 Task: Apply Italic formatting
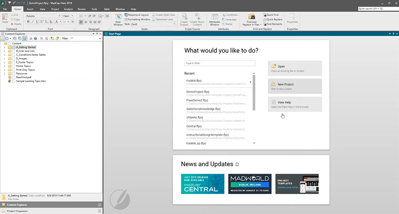(x=33, y=22)
